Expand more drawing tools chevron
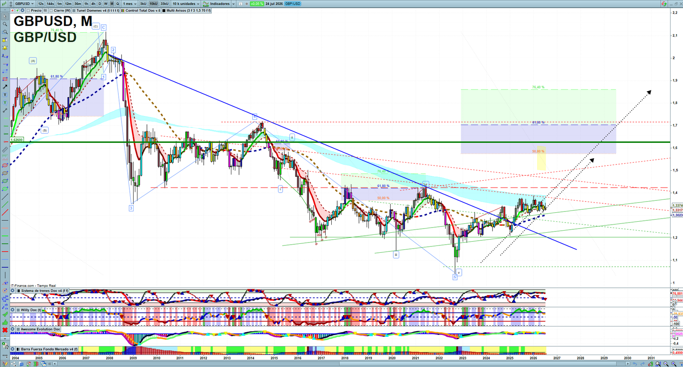This screenshot has width=683, height=367. point(5,338)
